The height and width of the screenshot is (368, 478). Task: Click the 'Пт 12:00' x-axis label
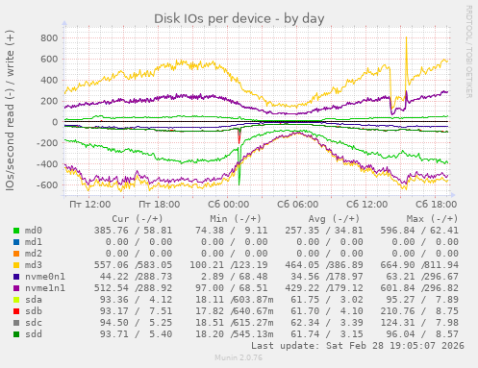(89, 205)
